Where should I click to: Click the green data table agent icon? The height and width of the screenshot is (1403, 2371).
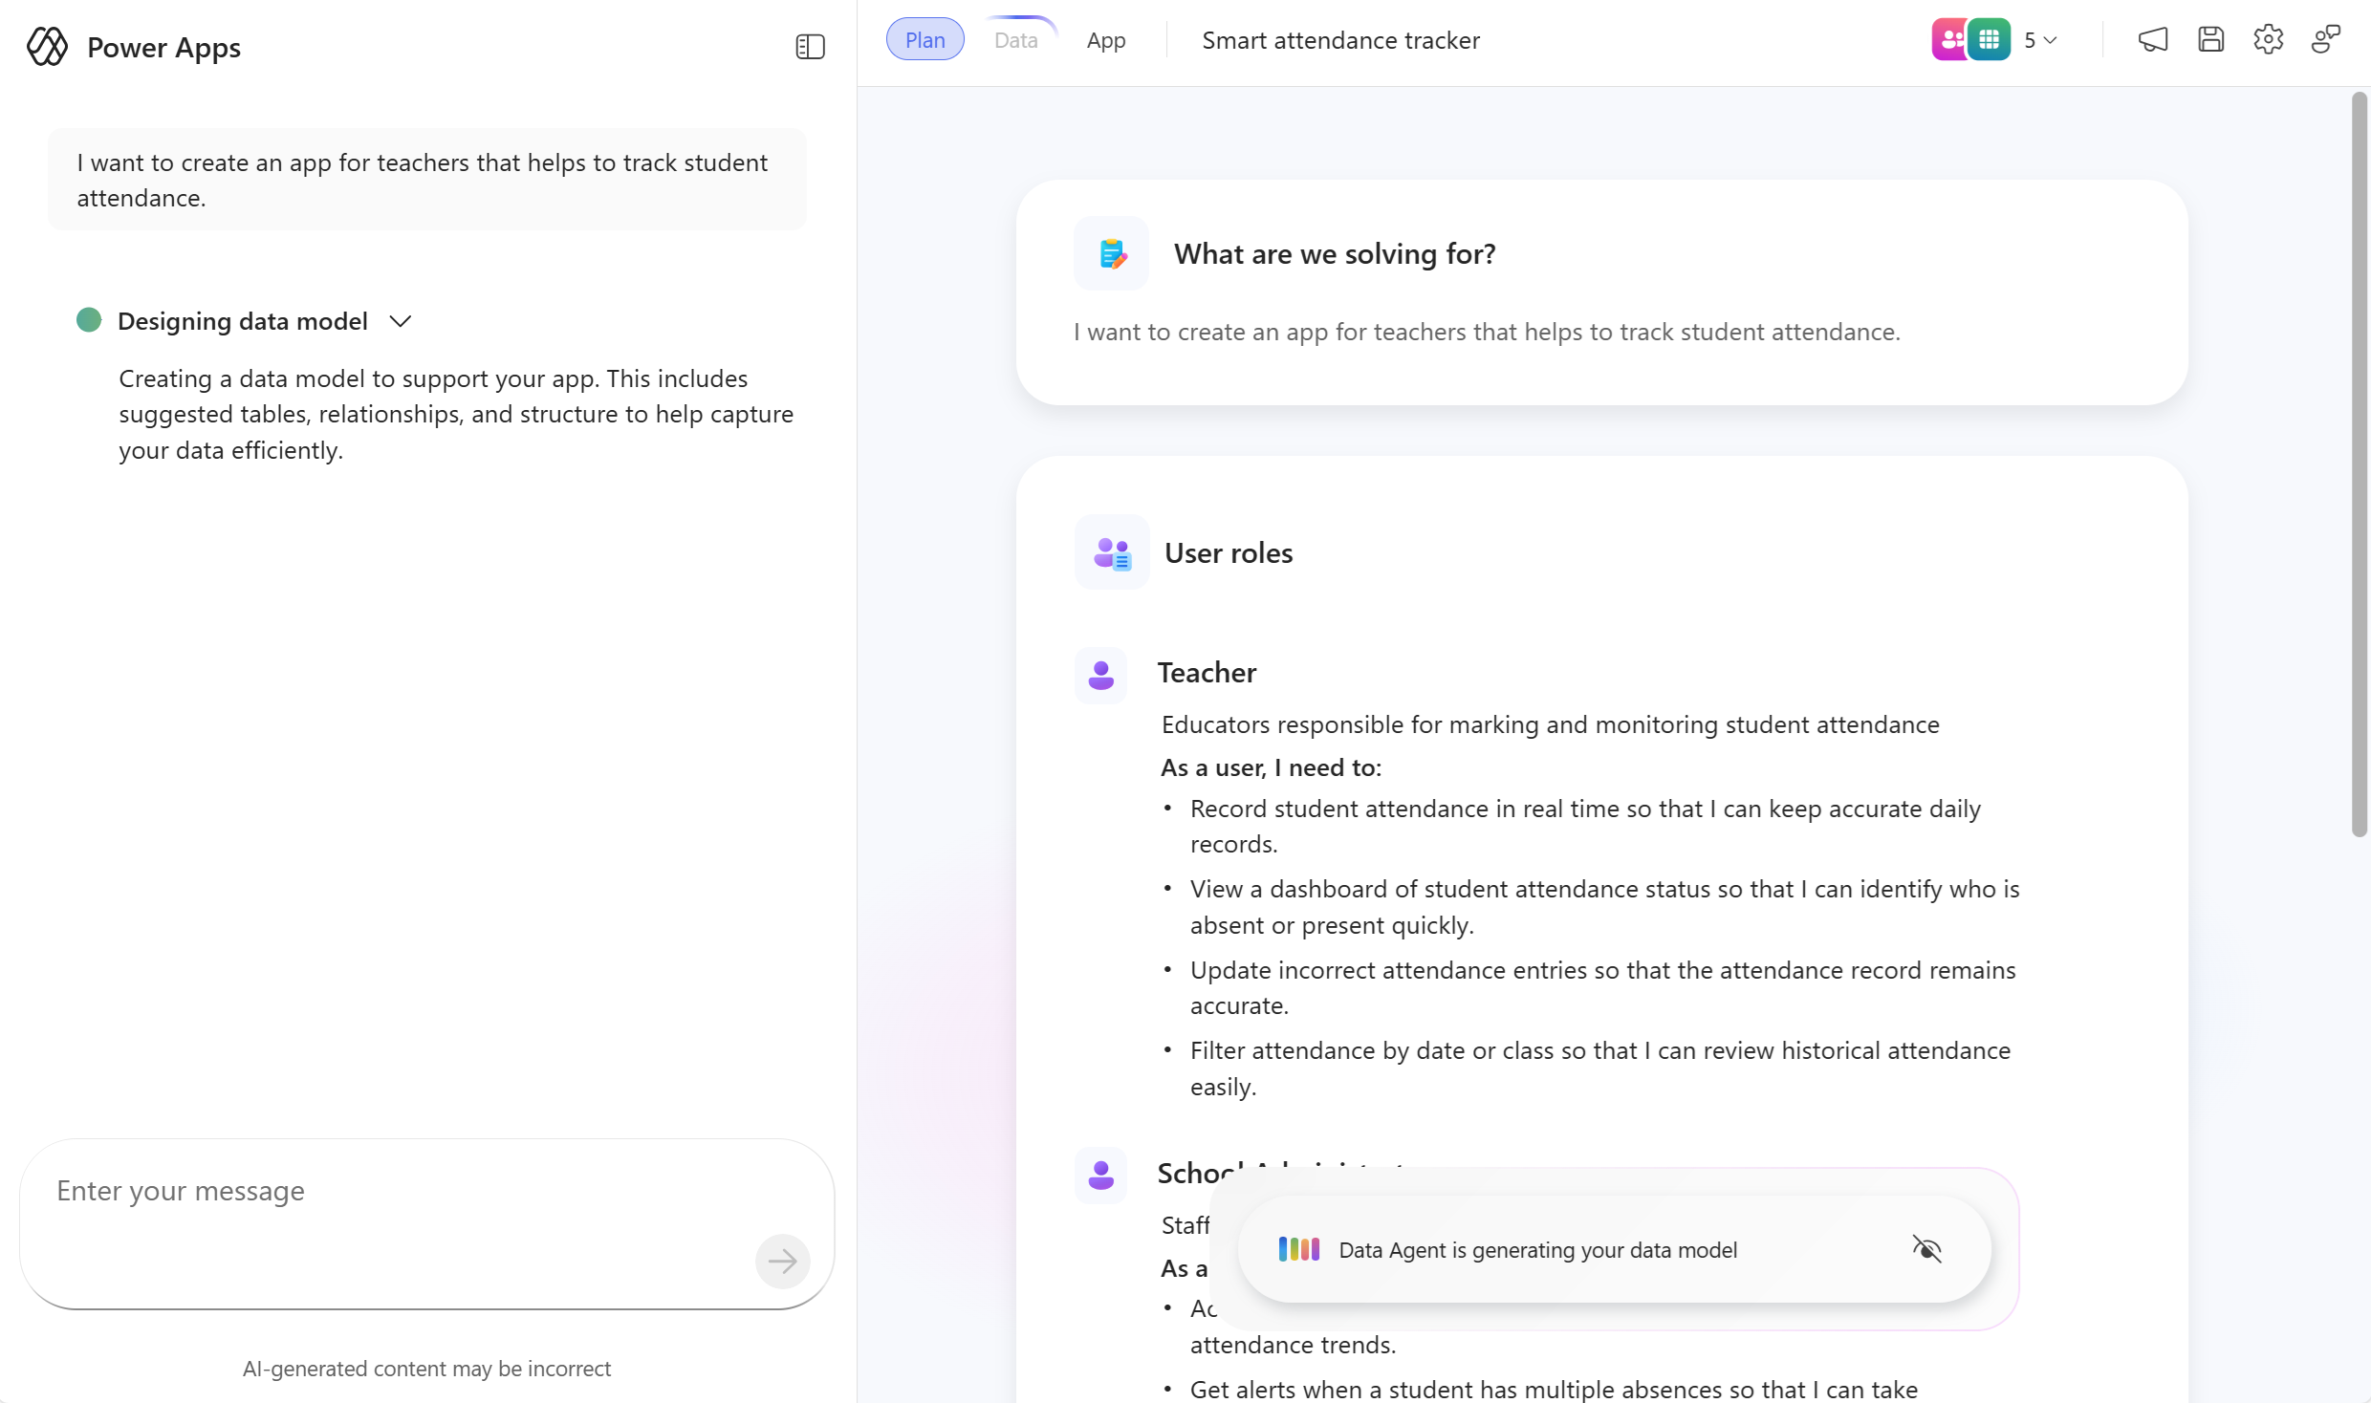pos(1990,40)
